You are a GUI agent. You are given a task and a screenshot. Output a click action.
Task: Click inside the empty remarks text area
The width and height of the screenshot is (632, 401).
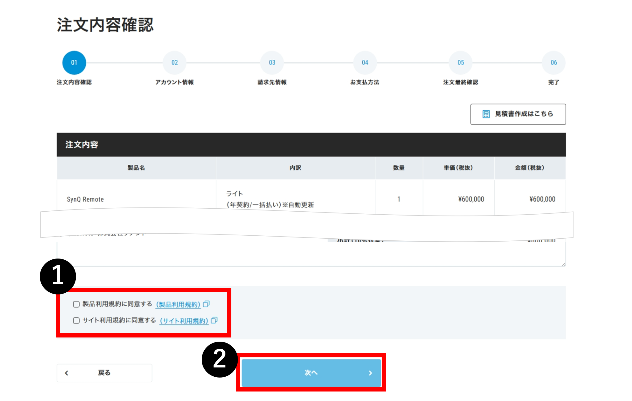click(297, 254)
